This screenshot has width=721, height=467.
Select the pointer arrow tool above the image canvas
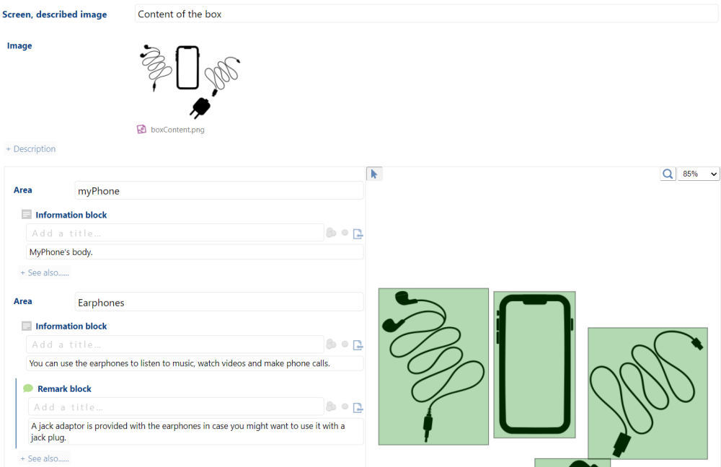(x=373, y=174)
